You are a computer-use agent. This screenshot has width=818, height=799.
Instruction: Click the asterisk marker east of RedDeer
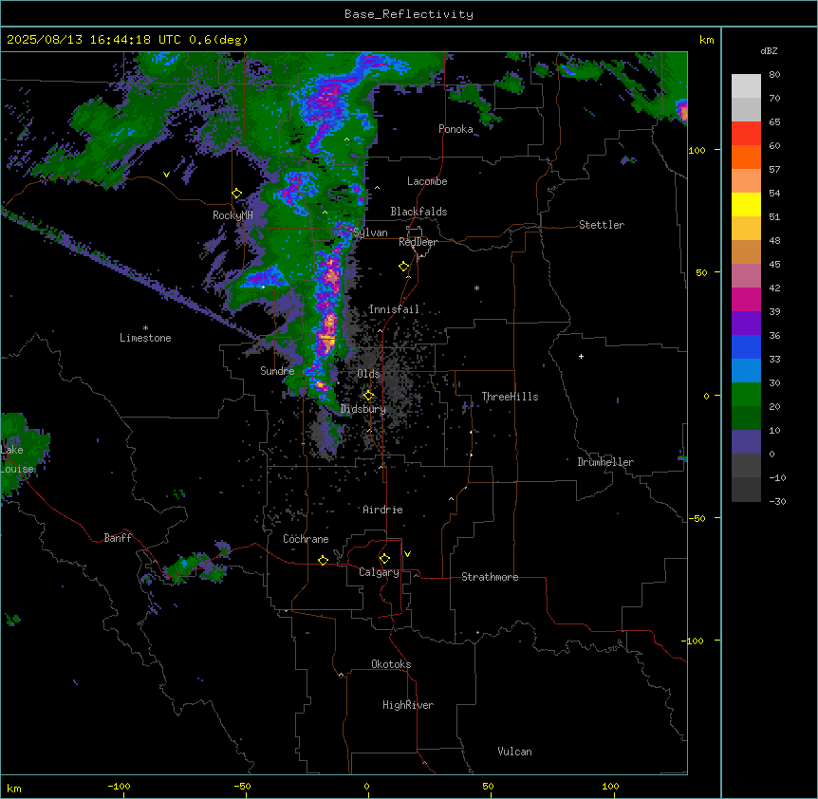tap(476, 288)
